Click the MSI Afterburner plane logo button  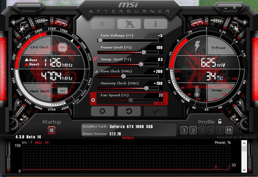click(x=129, y=24)
